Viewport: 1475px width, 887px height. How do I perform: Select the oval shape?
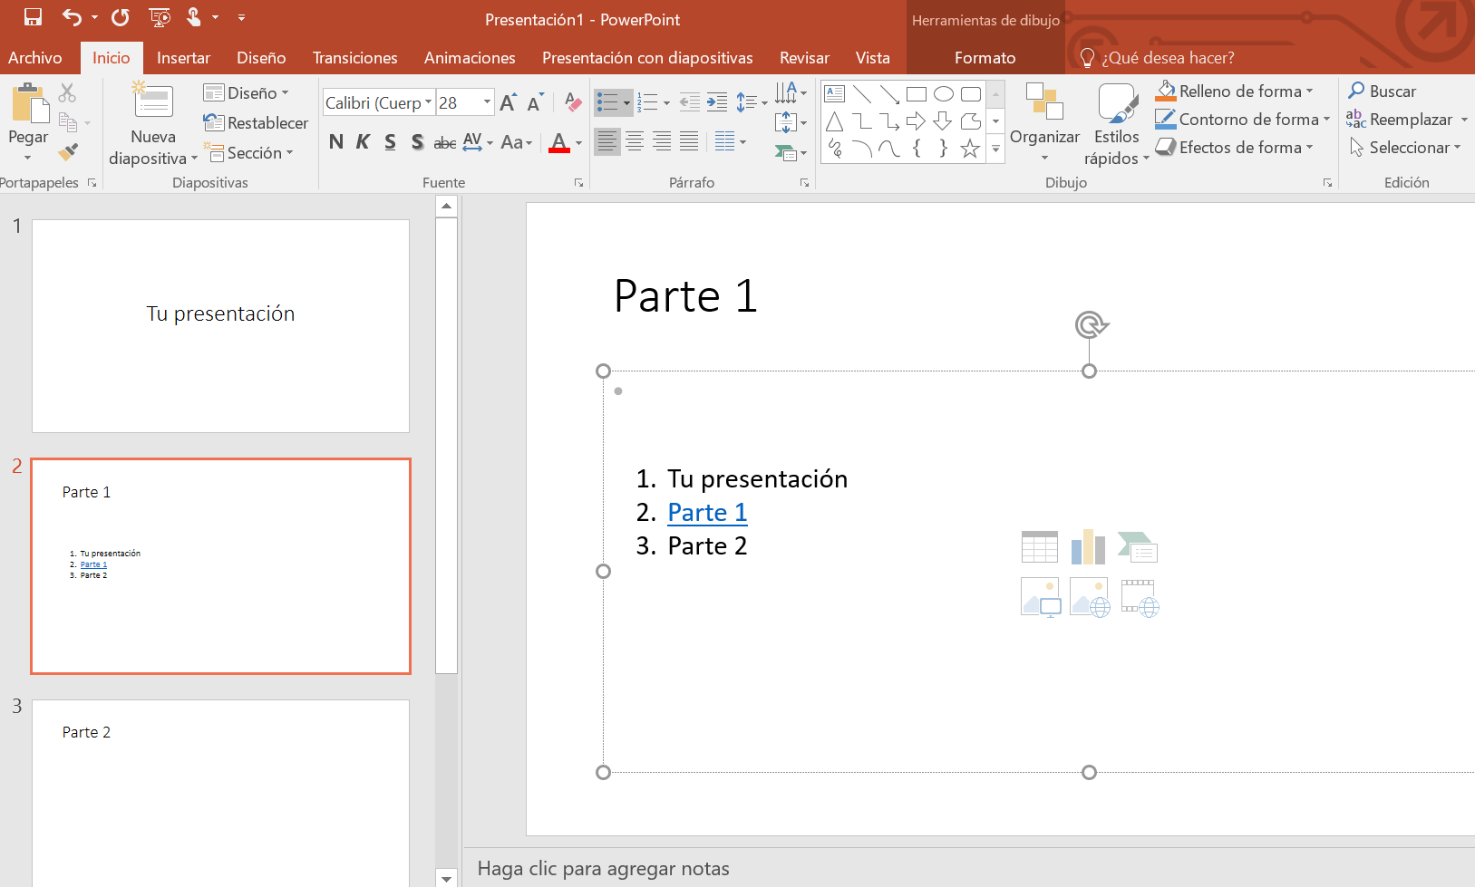pos(944,93)
